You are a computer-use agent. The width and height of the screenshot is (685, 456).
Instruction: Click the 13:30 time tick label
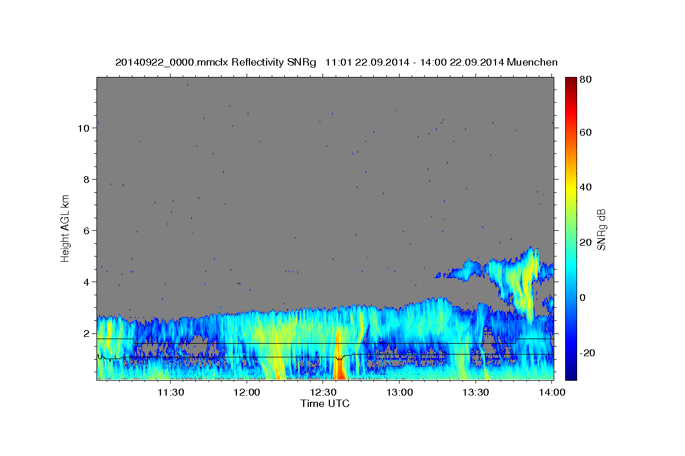click(476, 393)
